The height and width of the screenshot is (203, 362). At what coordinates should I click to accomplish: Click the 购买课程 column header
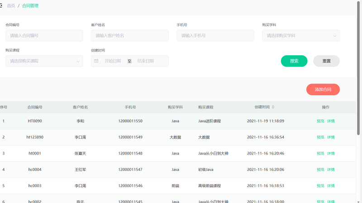[x=206, y=107]
